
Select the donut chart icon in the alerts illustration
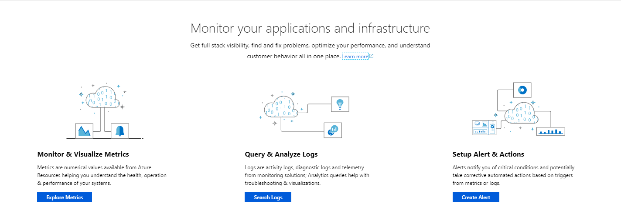point(522,90)
